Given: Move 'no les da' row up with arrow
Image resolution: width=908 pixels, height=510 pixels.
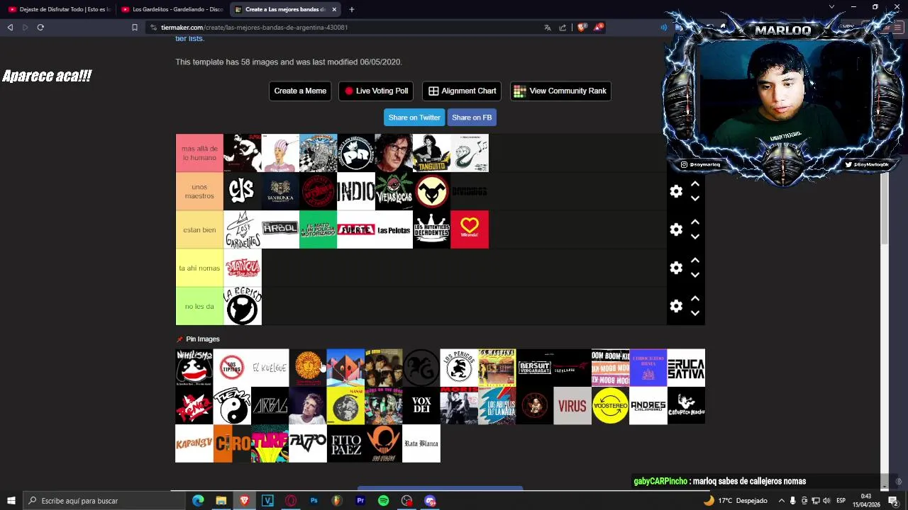Looking at the screenshot, I should tap(695, 299).
